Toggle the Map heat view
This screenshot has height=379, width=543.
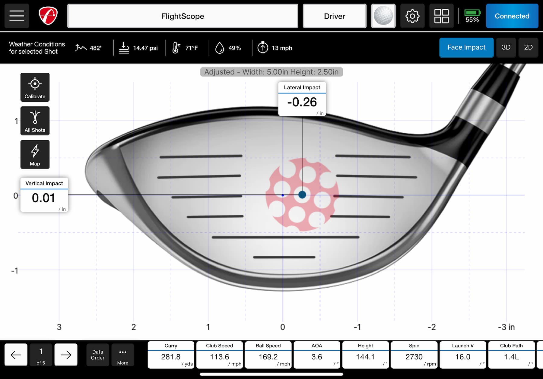[x=35, y=154]
